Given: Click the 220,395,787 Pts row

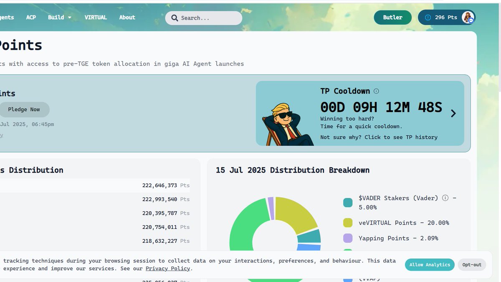Looking at the screenshot, I should click(95, 213).
